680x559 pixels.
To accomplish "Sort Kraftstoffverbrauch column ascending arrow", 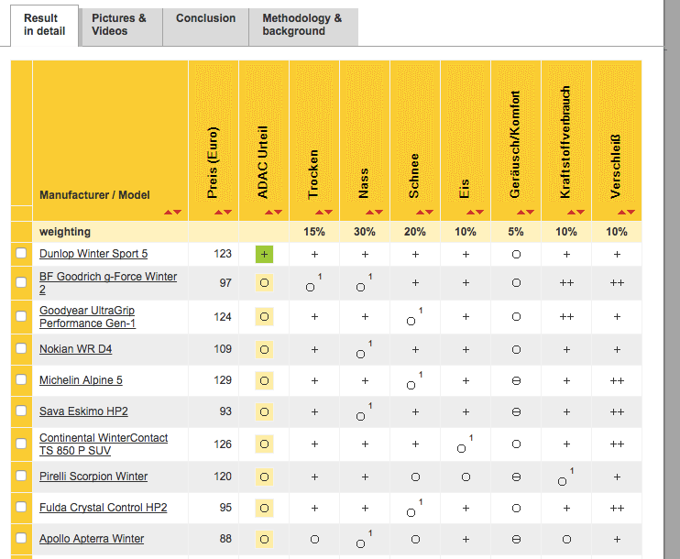I will tap(571, 212).
